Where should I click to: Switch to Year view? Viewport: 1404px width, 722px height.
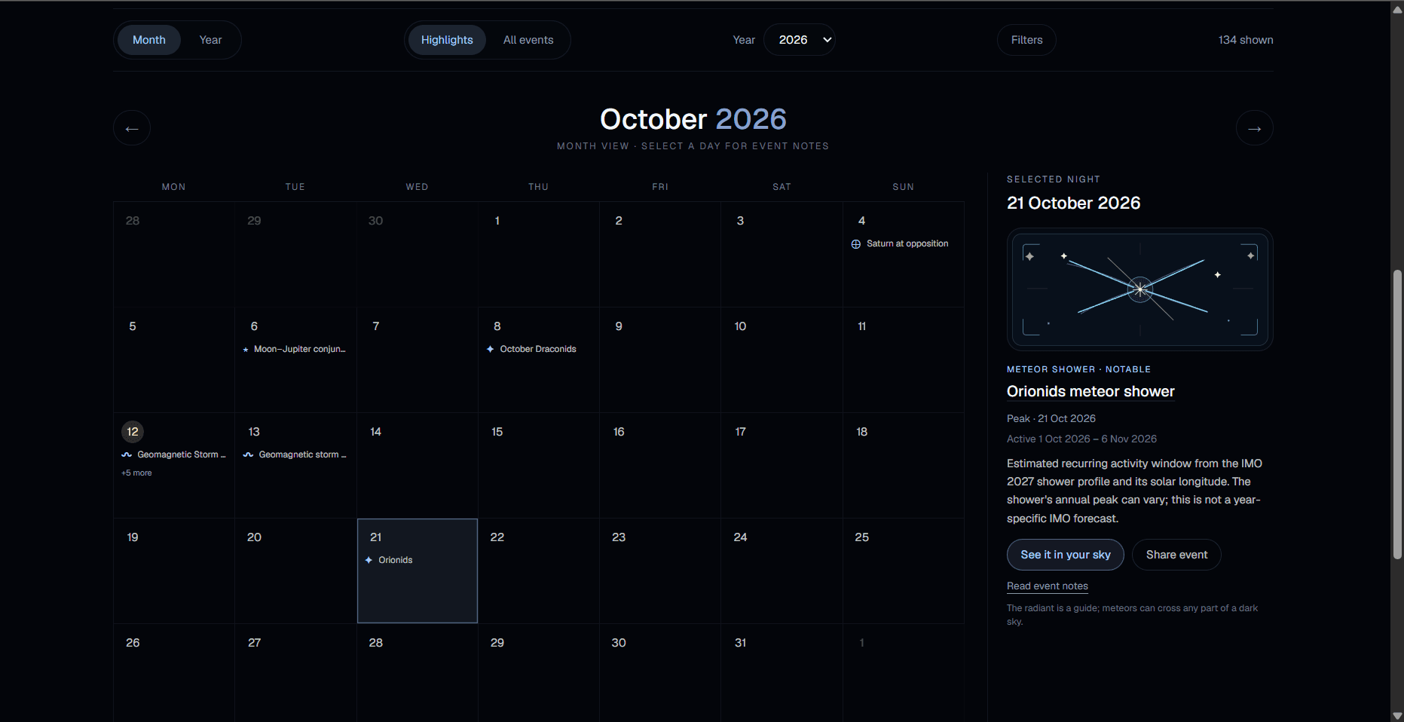click(210, 40)
